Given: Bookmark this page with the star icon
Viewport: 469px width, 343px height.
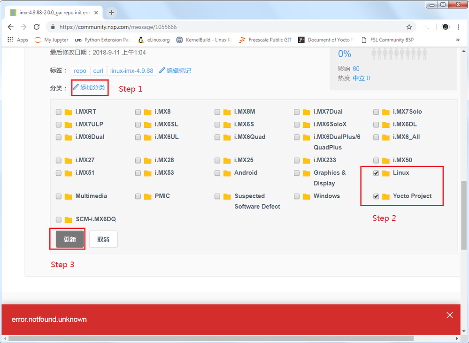Looking at the screenshot, I should [409, 27].
